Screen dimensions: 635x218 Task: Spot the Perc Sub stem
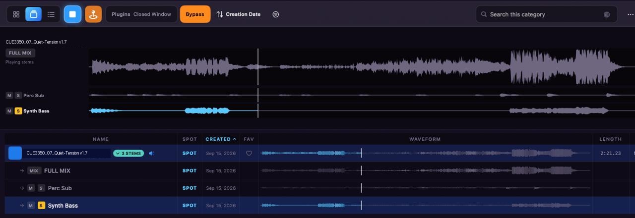pyautogui.click(x=190, y=188)
